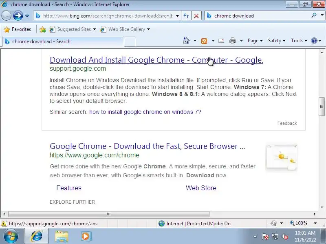This screenshot has height=244, width=326.
Task: Click the greyed-out back button
Action: [6, 15]
